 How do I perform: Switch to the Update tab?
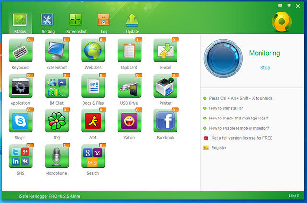point(132,23)
